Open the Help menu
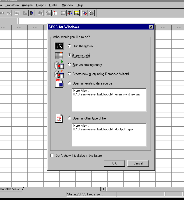This screenshot has height=200, width=184. (x=80, y=5)
